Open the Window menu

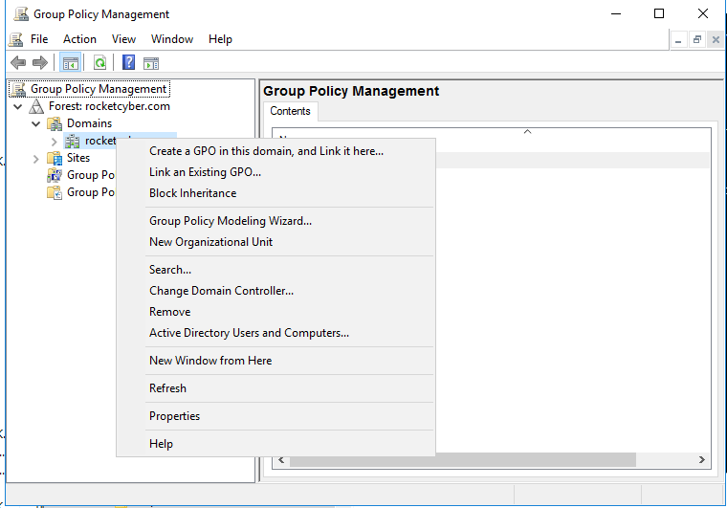[172, 39]
